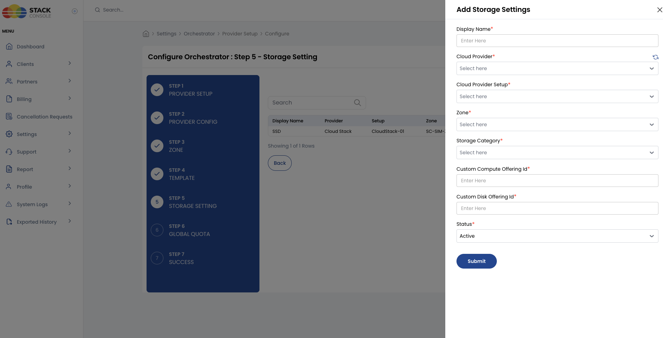Image resolution: width=663 pixels, height=338 pixels.
Task: Go to Provider Setup breadcrumb link
Action: 240,34
